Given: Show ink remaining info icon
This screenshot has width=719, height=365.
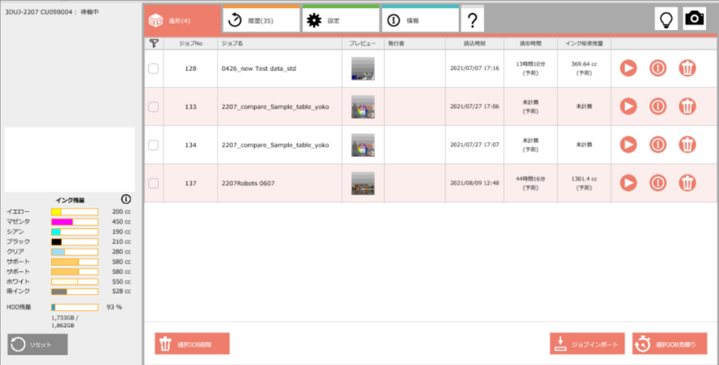Looking at the screenshot, I should [x=126, y=200].
